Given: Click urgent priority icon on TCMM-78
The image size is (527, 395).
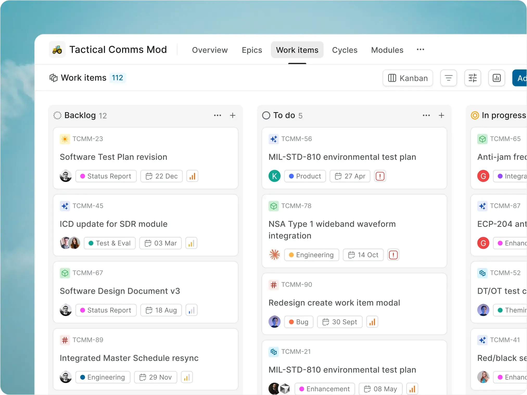Looking at the screenshot, I should click(x=393, y=255).
